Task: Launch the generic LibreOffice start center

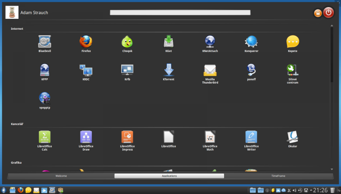Action: click(169, 139)
